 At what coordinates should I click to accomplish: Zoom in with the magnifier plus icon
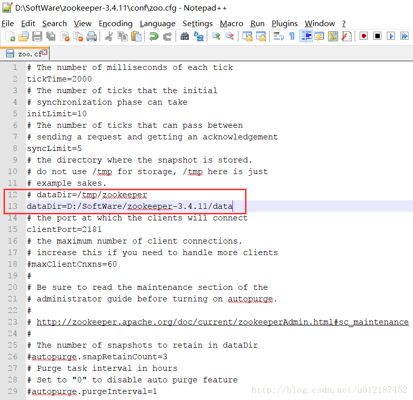click(216, 36)
